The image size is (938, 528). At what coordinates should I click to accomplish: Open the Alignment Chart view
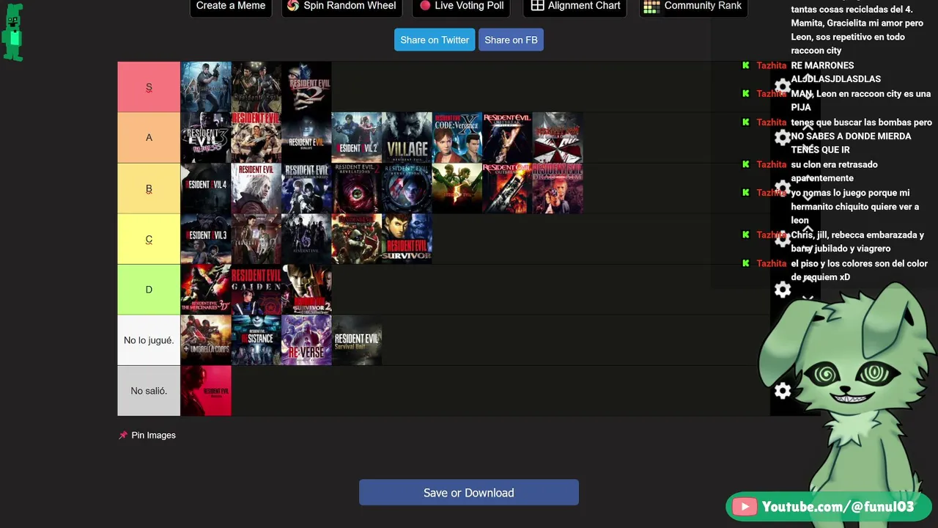coord(576,6)
